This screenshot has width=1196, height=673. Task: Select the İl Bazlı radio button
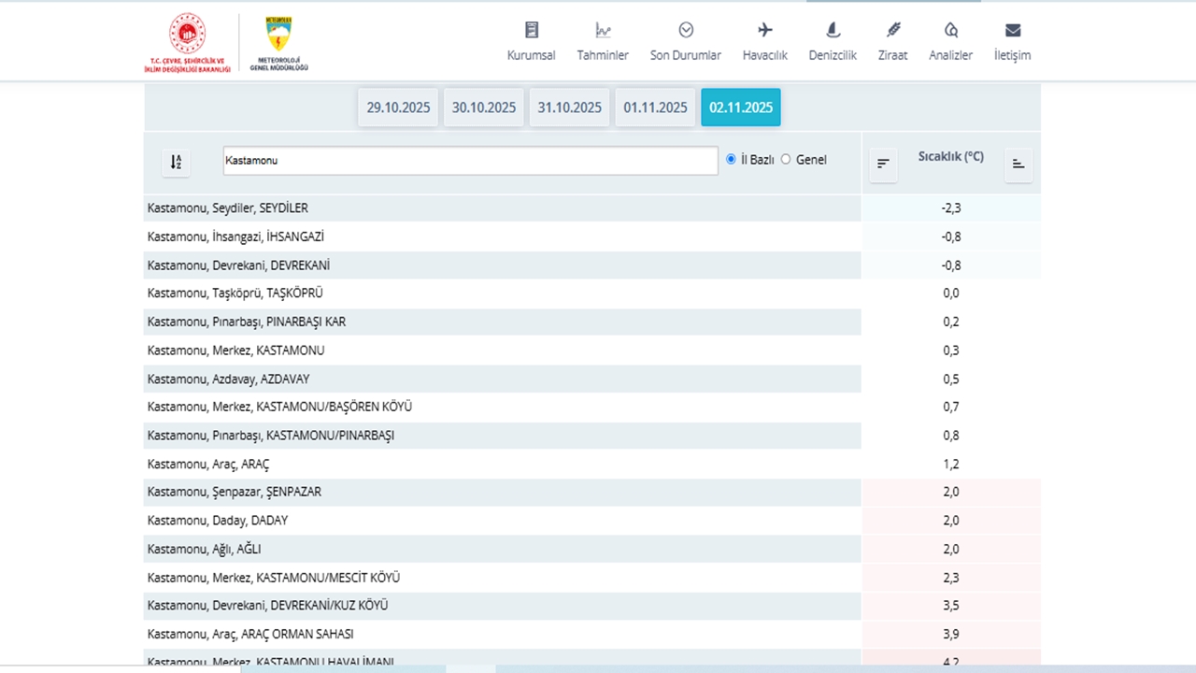(x=731, y=160)
